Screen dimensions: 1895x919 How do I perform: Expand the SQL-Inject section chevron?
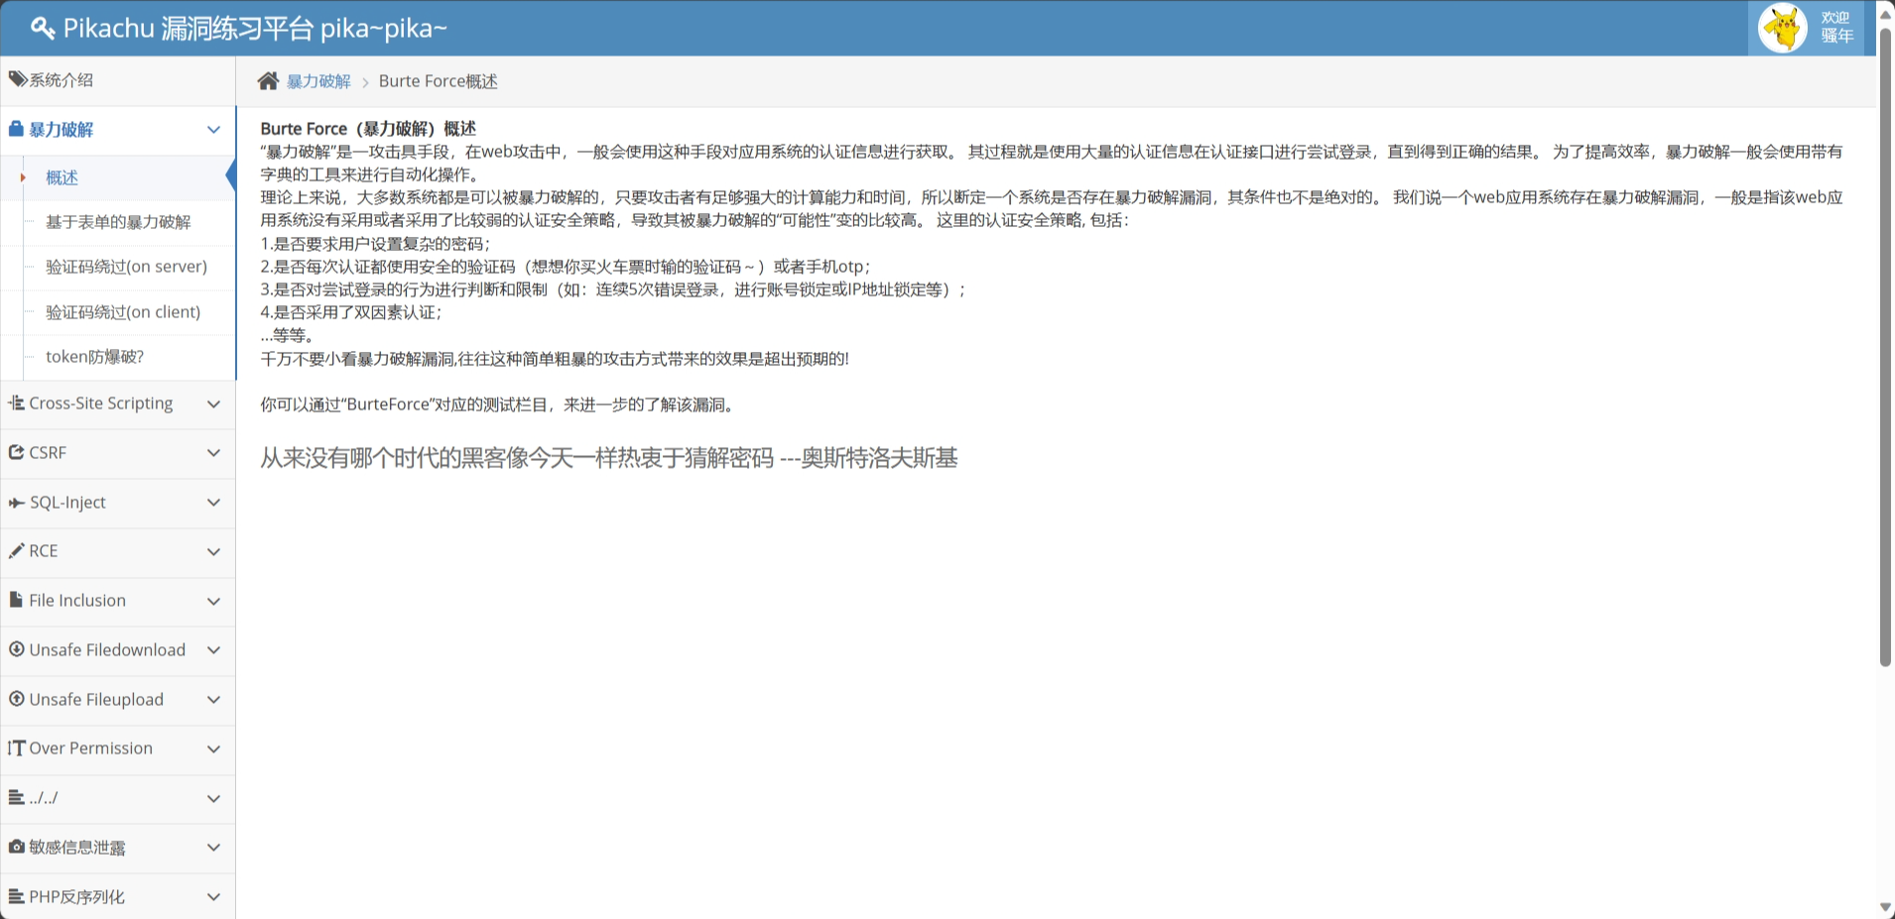coord(213,503)
